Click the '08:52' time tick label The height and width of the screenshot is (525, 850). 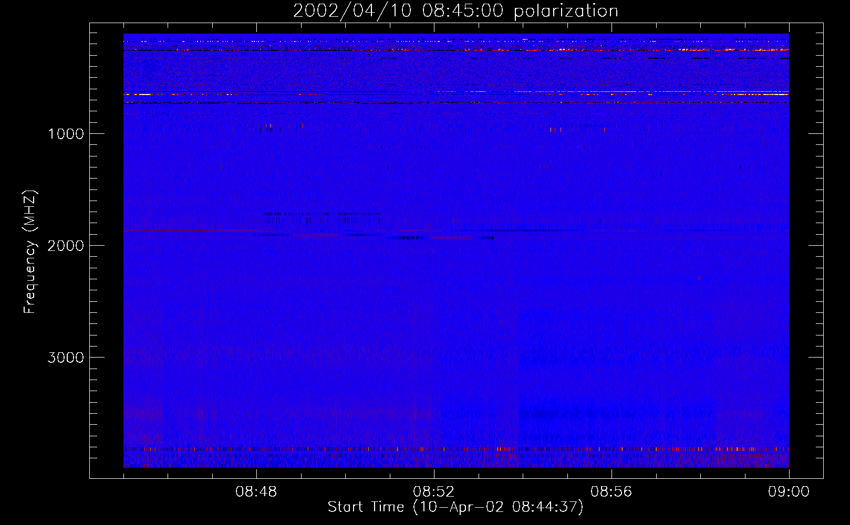pos(434,492)
